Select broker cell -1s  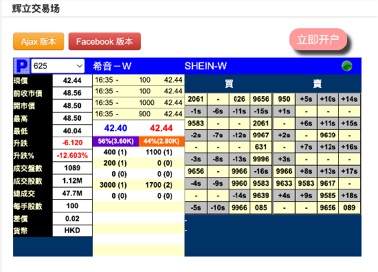point(196,111)
